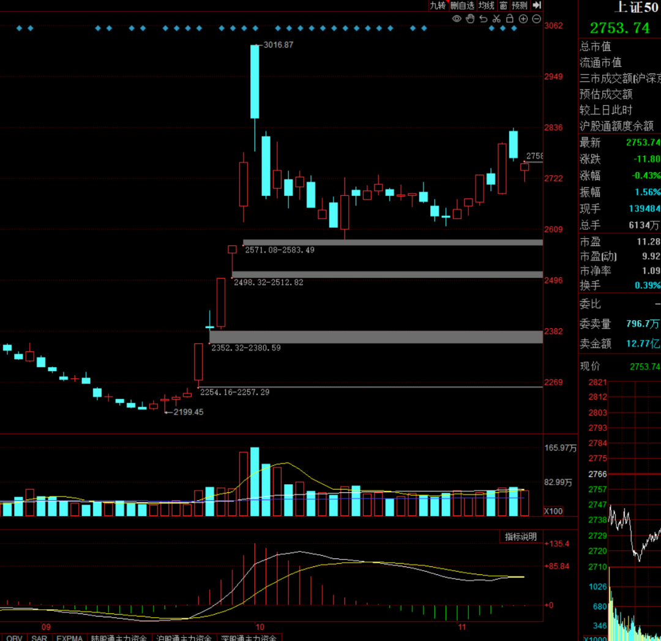Toggle the chart lock icon
Screen dimensions: 661x641
510,18
